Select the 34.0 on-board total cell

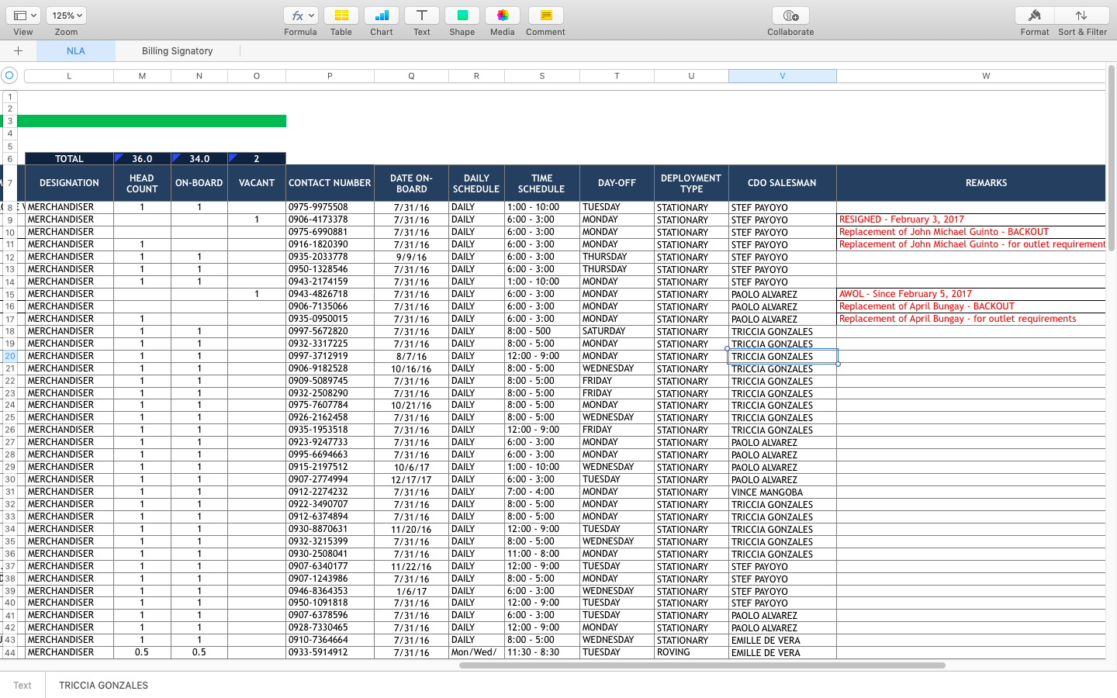[199, 158]
